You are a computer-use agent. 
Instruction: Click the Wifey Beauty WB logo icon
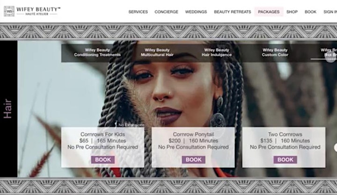pos(9,11)
